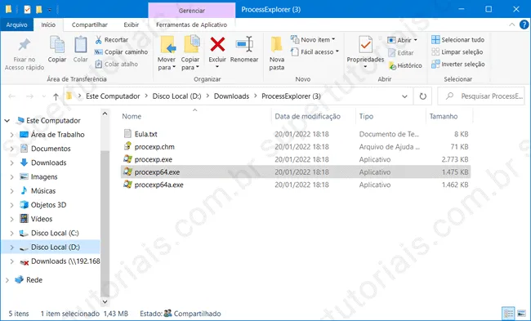Click the forward navigation arrow

coord(29,96)
